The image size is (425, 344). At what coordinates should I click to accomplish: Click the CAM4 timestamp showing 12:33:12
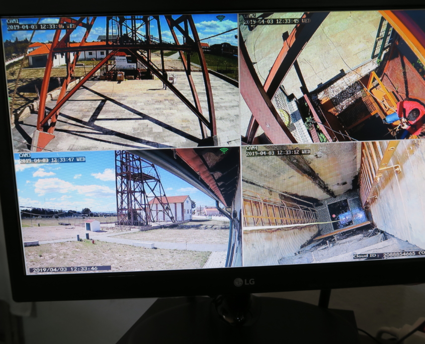(278, 152)
